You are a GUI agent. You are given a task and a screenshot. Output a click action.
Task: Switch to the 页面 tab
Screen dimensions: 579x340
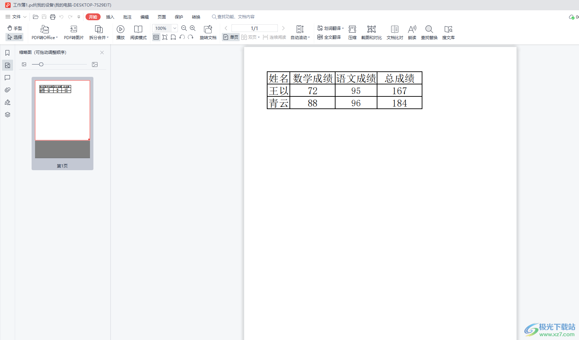point(161,17)
